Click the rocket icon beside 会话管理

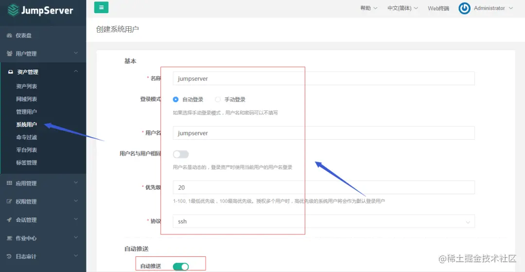click(x=9, y=220)
